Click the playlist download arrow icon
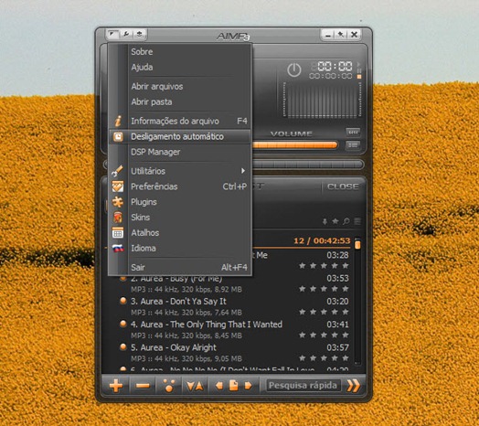 click(325, 221)
